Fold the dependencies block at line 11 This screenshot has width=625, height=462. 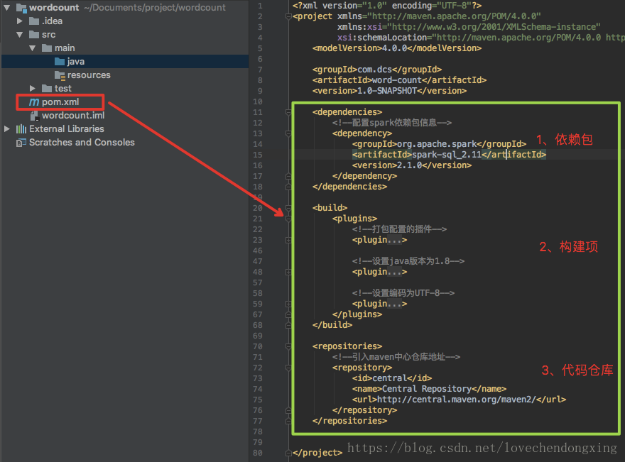tap(288, 112)
